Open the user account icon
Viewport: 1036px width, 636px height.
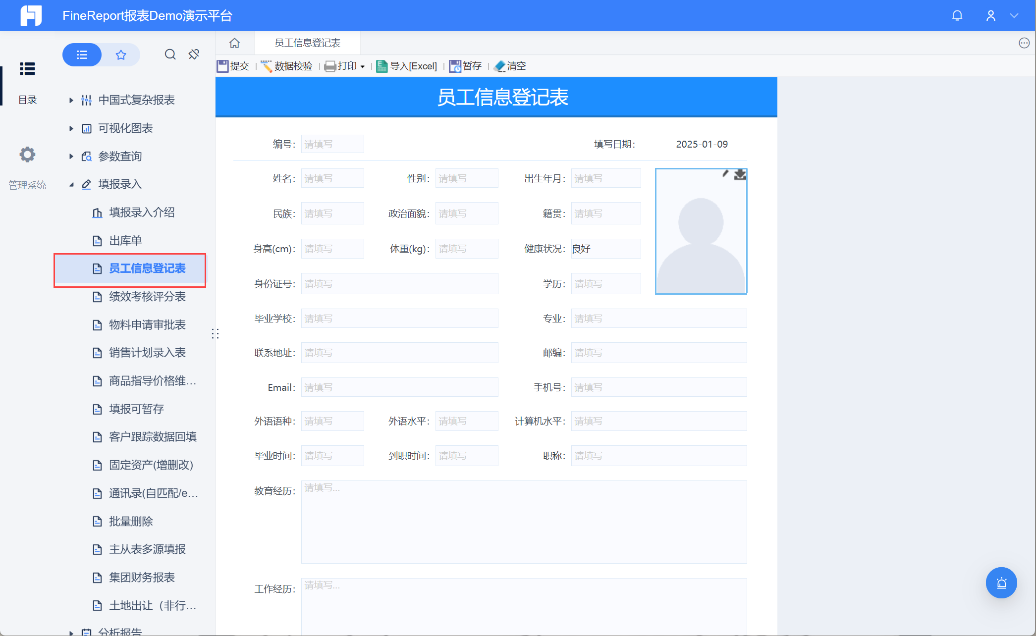tap(990, 16)
